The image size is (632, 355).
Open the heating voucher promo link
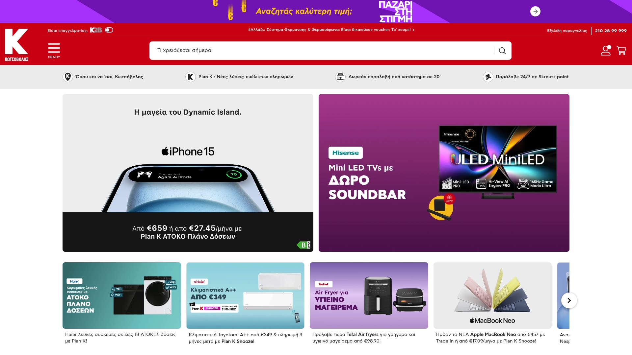pyautogui.click(x=331, y=30)
